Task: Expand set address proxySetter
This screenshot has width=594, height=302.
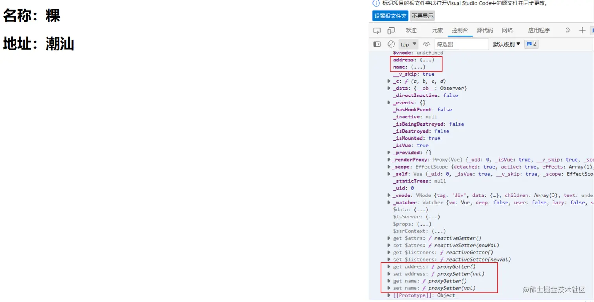Action: [389, 274]
